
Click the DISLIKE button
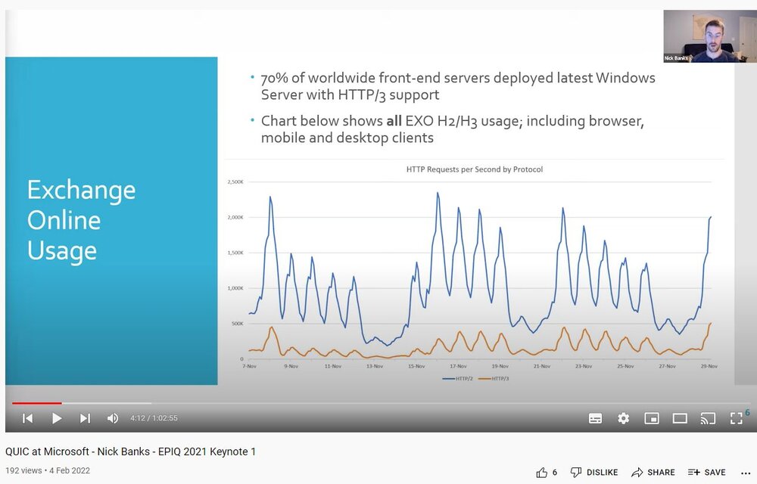[x=594, y=473]
